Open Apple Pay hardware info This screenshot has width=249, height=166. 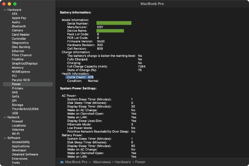tap(19, 18)
